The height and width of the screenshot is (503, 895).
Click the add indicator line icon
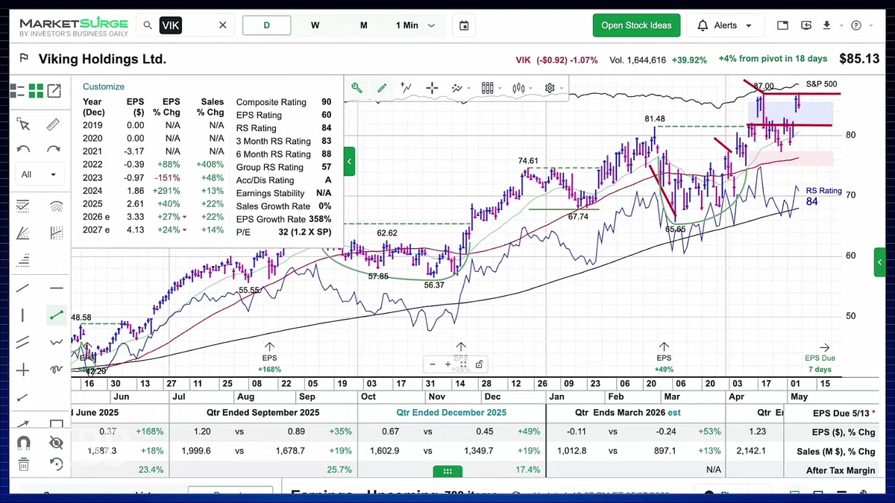(x=406, y=88)
